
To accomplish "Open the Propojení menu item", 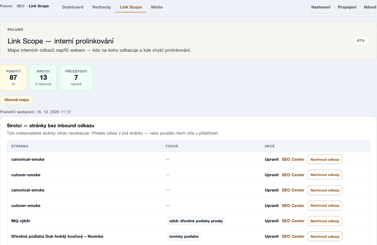I will [347, 7].
